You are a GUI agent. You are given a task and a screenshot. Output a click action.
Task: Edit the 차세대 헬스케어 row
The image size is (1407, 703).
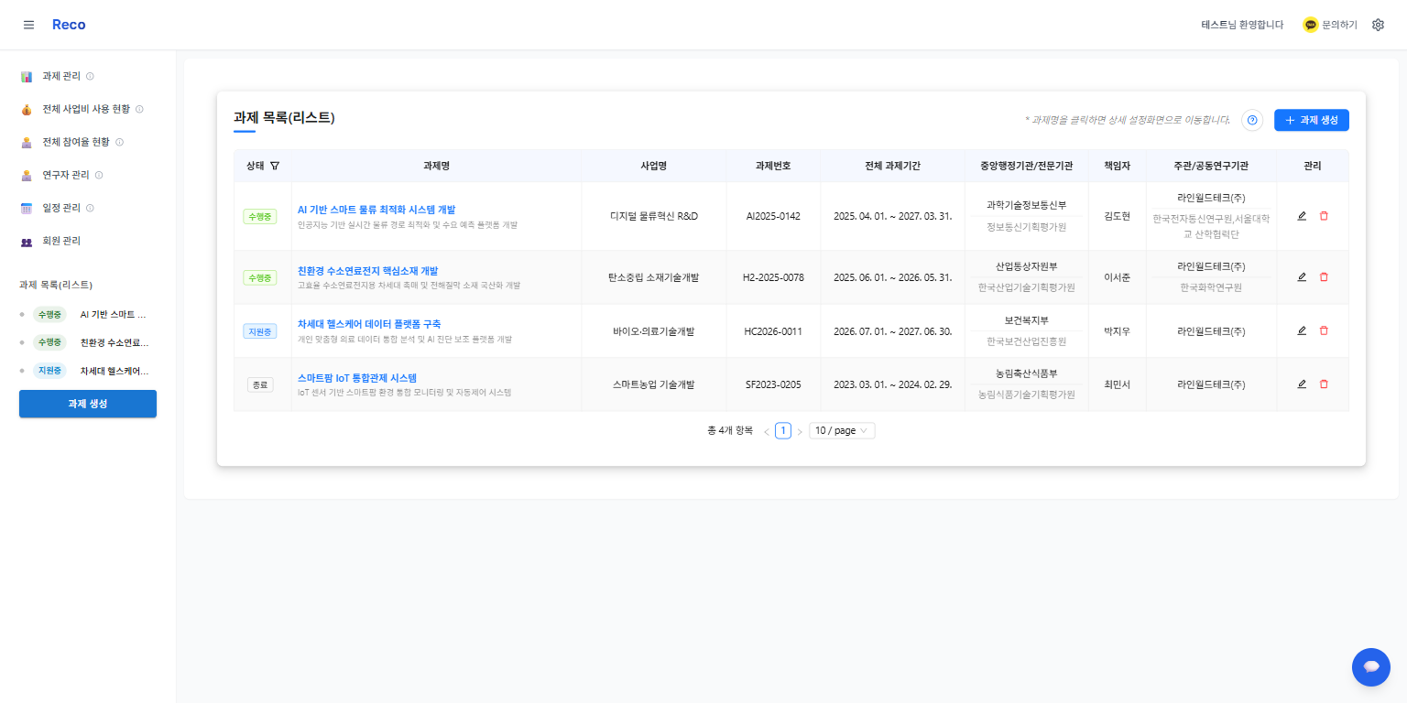tap(1302, 330)
